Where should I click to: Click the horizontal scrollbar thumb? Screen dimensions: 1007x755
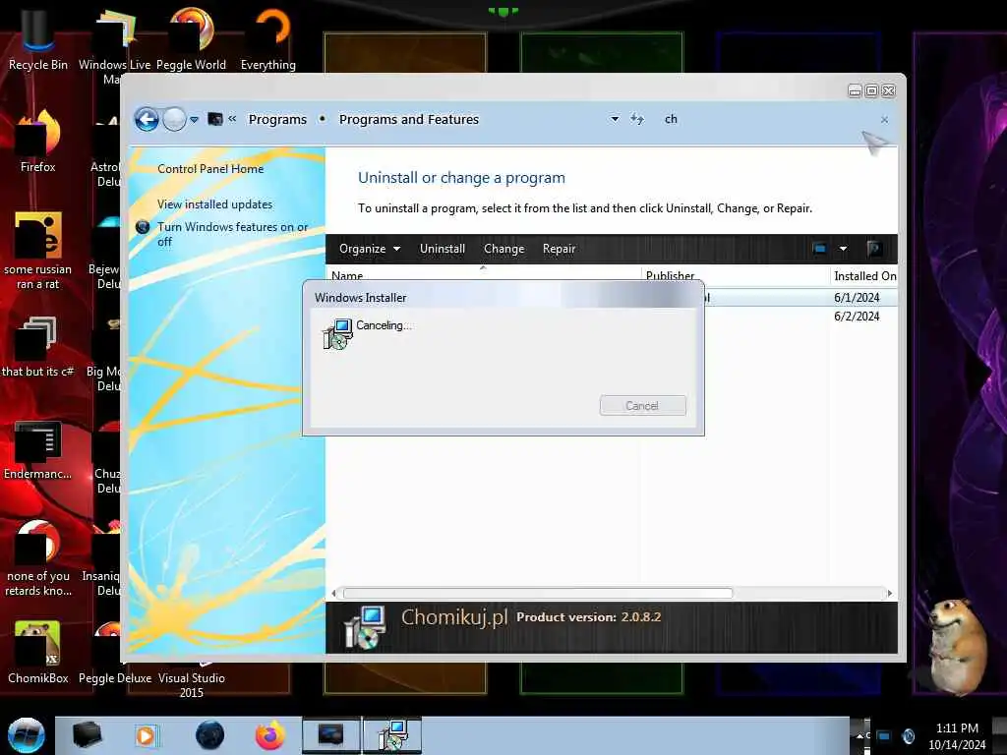[x=538, y=593]
